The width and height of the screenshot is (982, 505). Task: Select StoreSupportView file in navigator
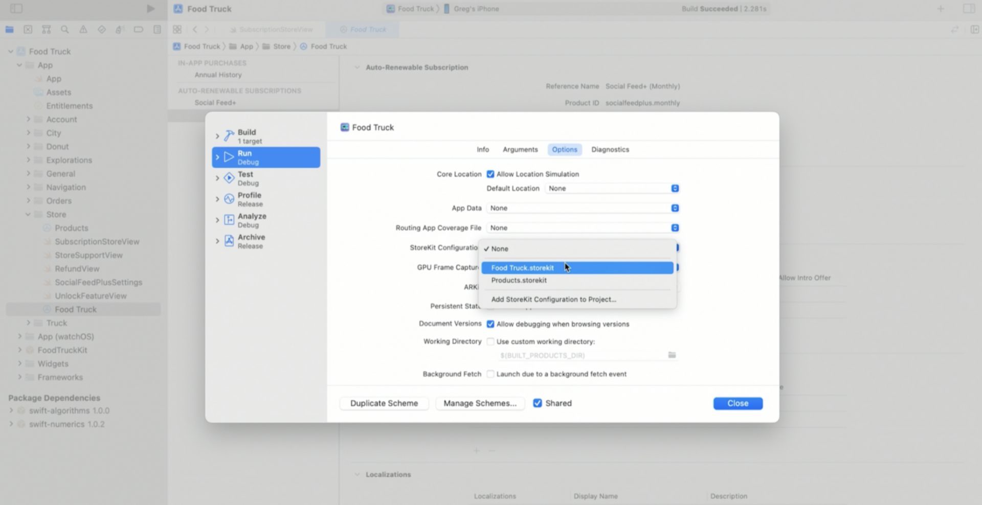pos(88,255)
